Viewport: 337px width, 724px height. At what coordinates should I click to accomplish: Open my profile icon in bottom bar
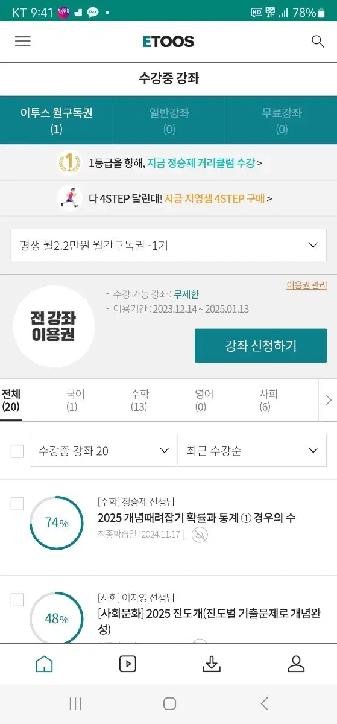pos(296,664)
